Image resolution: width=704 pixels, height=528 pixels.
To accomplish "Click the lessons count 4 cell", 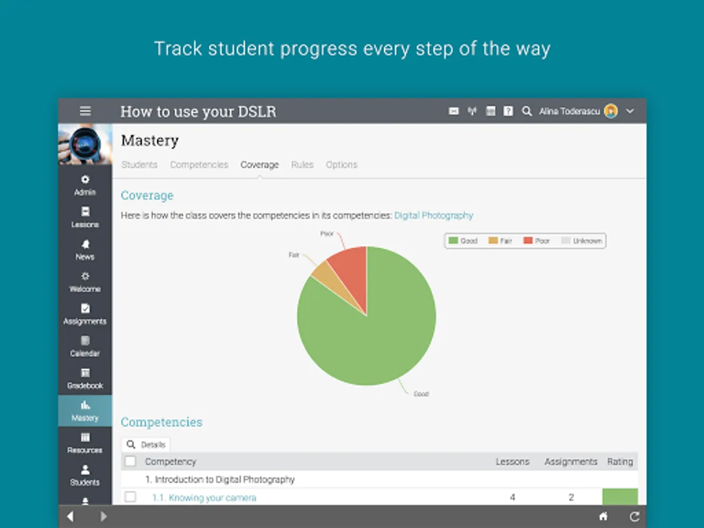I will coord(513,497).
